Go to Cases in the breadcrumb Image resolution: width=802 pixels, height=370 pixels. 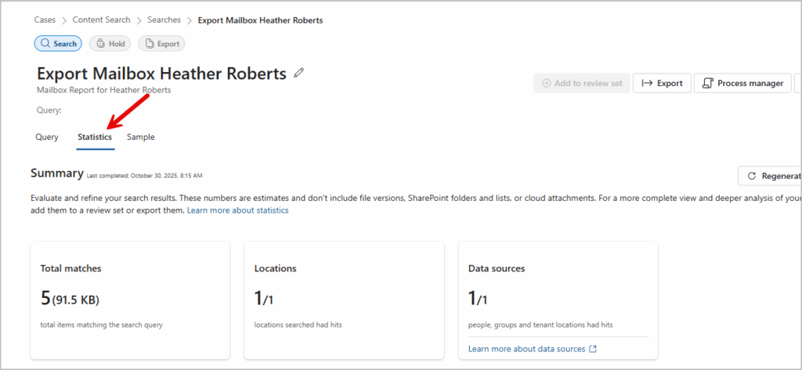(x=45, y=20)
